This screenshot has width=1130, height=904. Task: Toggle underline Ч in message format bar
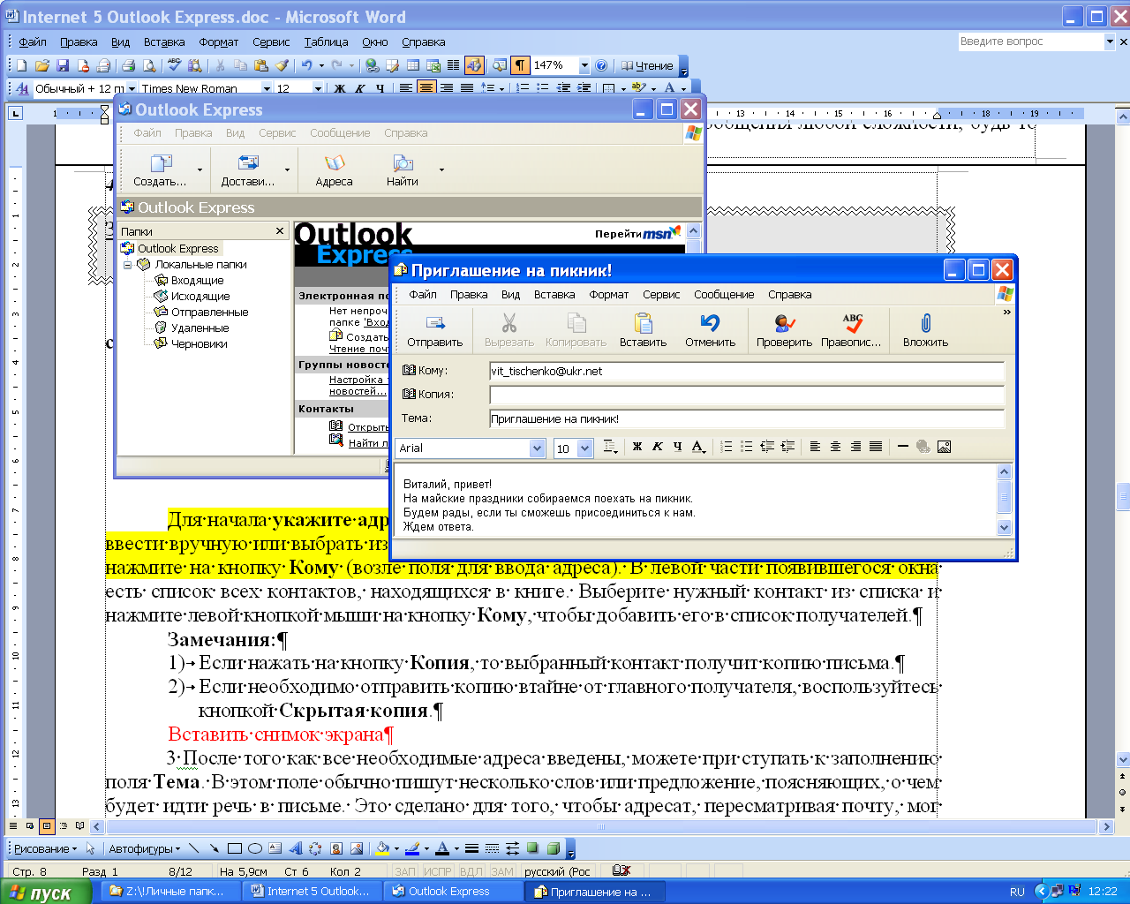(678, 447)
